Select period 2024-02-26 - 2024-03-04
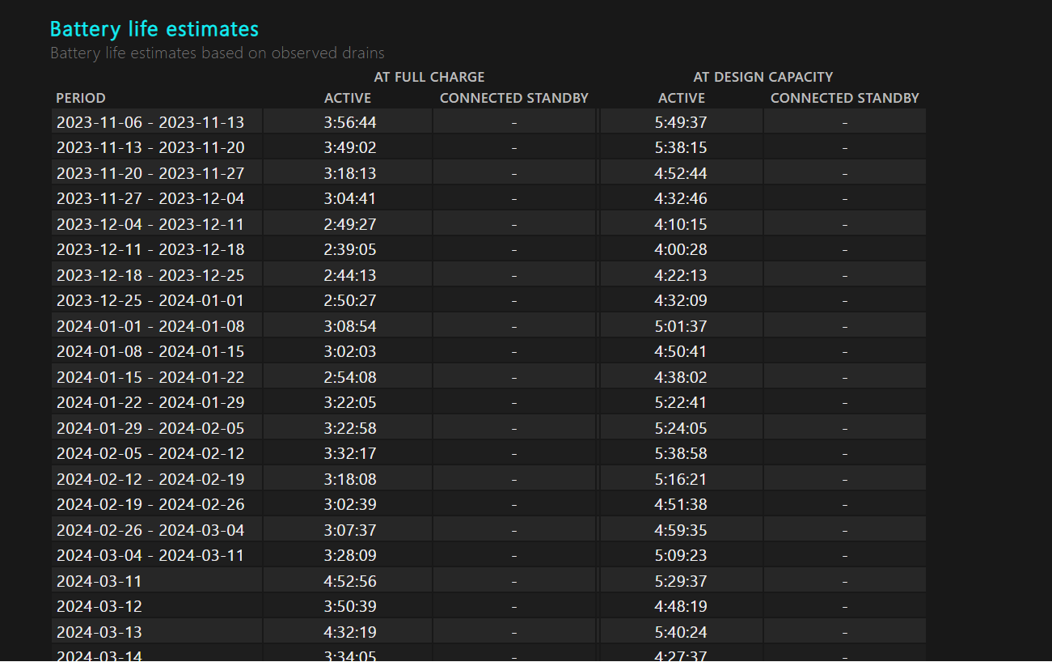Screen dimensions: 1052x662 coord(150,530)
